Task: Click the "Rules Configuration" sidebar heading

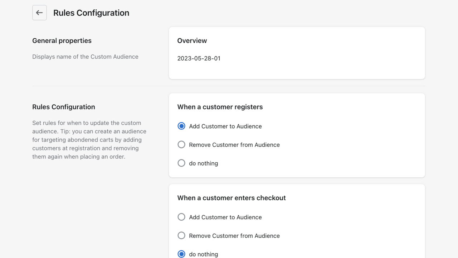Action: tap(63, 107)
